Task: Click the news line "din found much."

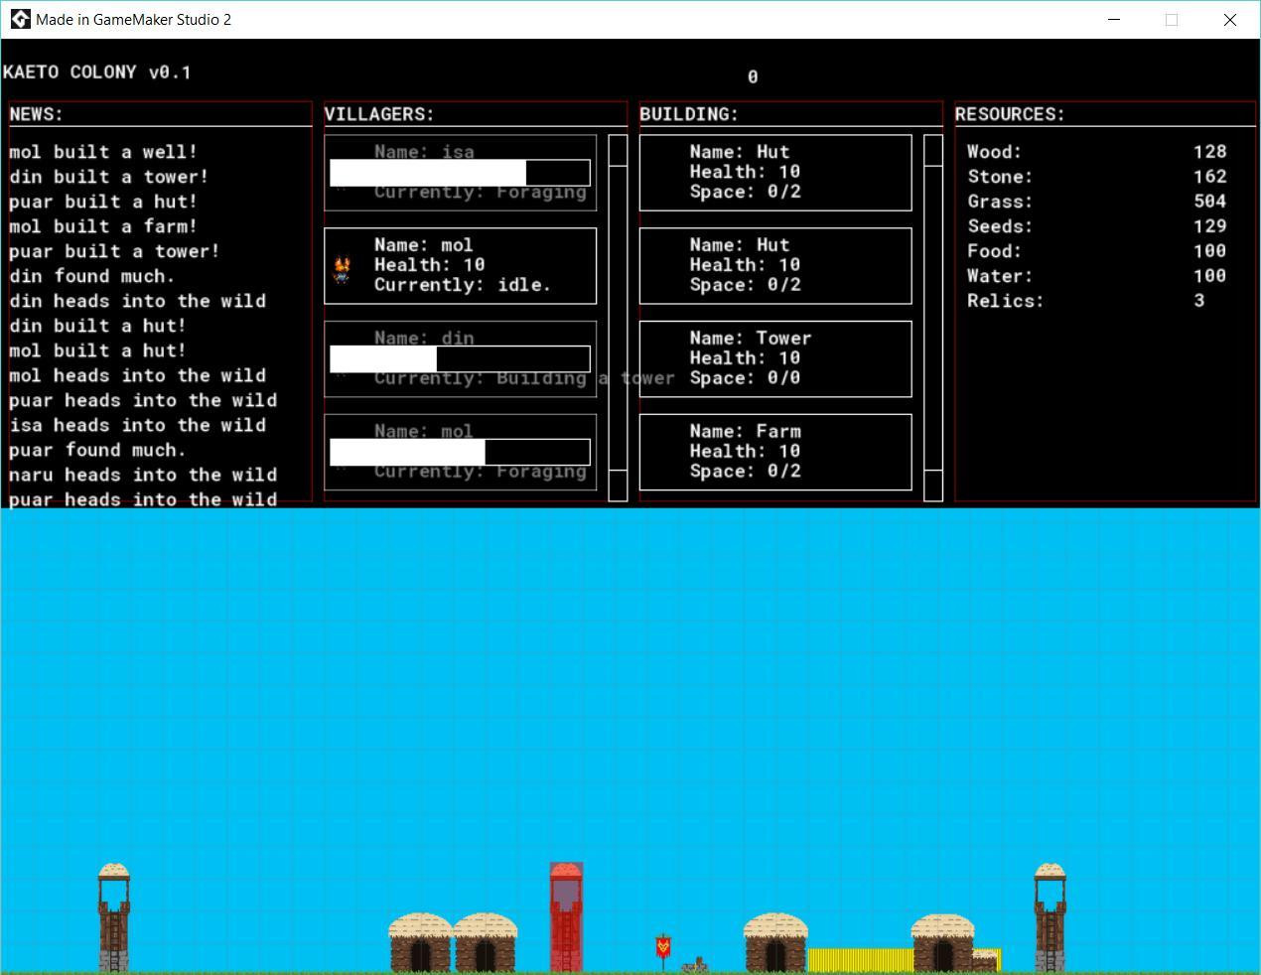Action: [92, 276]
